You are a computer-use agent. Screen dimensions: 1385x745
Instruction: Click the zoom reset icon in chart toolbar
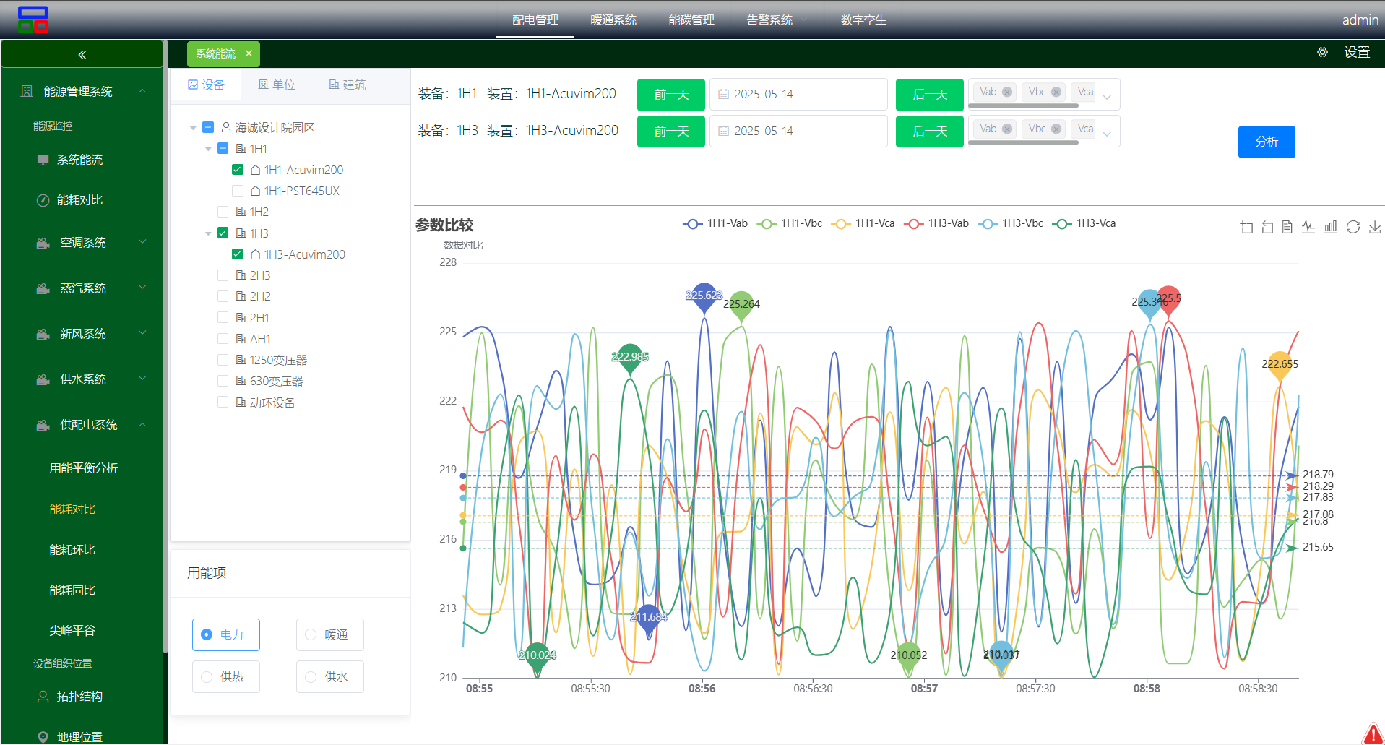point(1267,227)
